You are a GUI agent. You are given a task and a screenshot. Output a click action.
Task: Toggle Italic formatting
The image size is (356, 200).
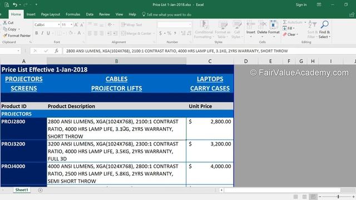[42, 33]
